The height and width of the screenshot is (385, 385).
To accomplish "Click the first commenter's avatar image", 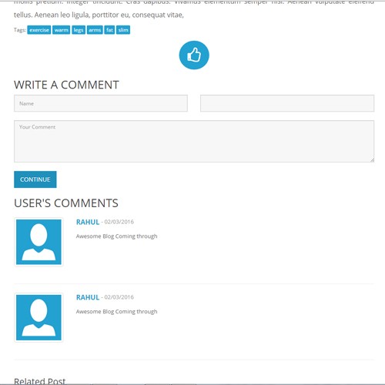I will [38, 242].
